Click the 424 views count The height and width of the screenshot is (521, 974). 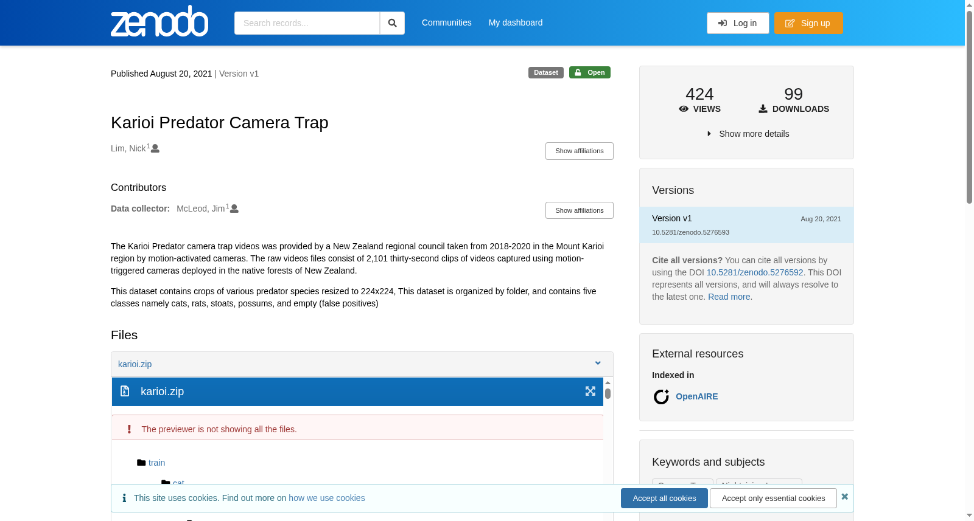pos(699,94)
